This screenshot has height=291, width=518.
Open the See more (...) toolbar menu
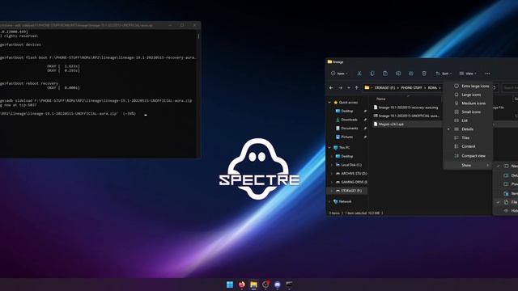tap(487, 74)
